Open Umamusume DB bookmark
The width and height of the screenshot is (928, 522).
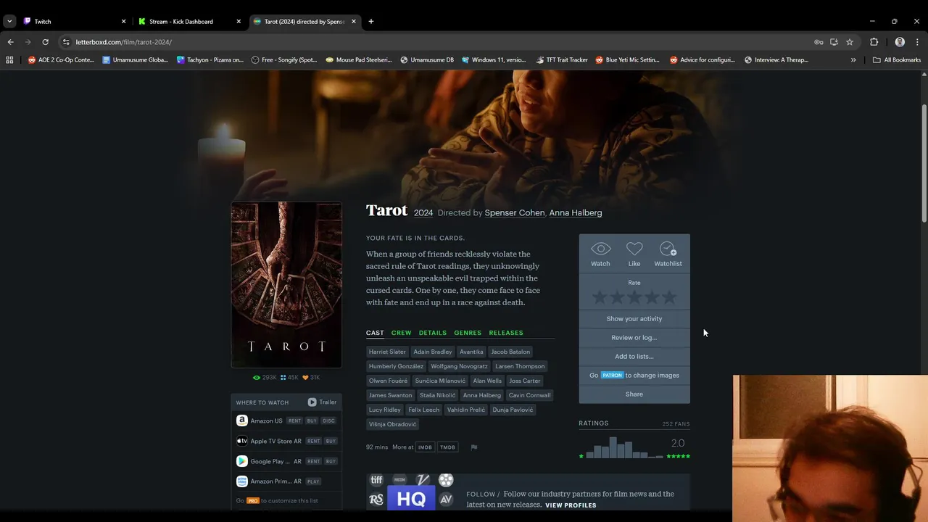click(426, 60)
